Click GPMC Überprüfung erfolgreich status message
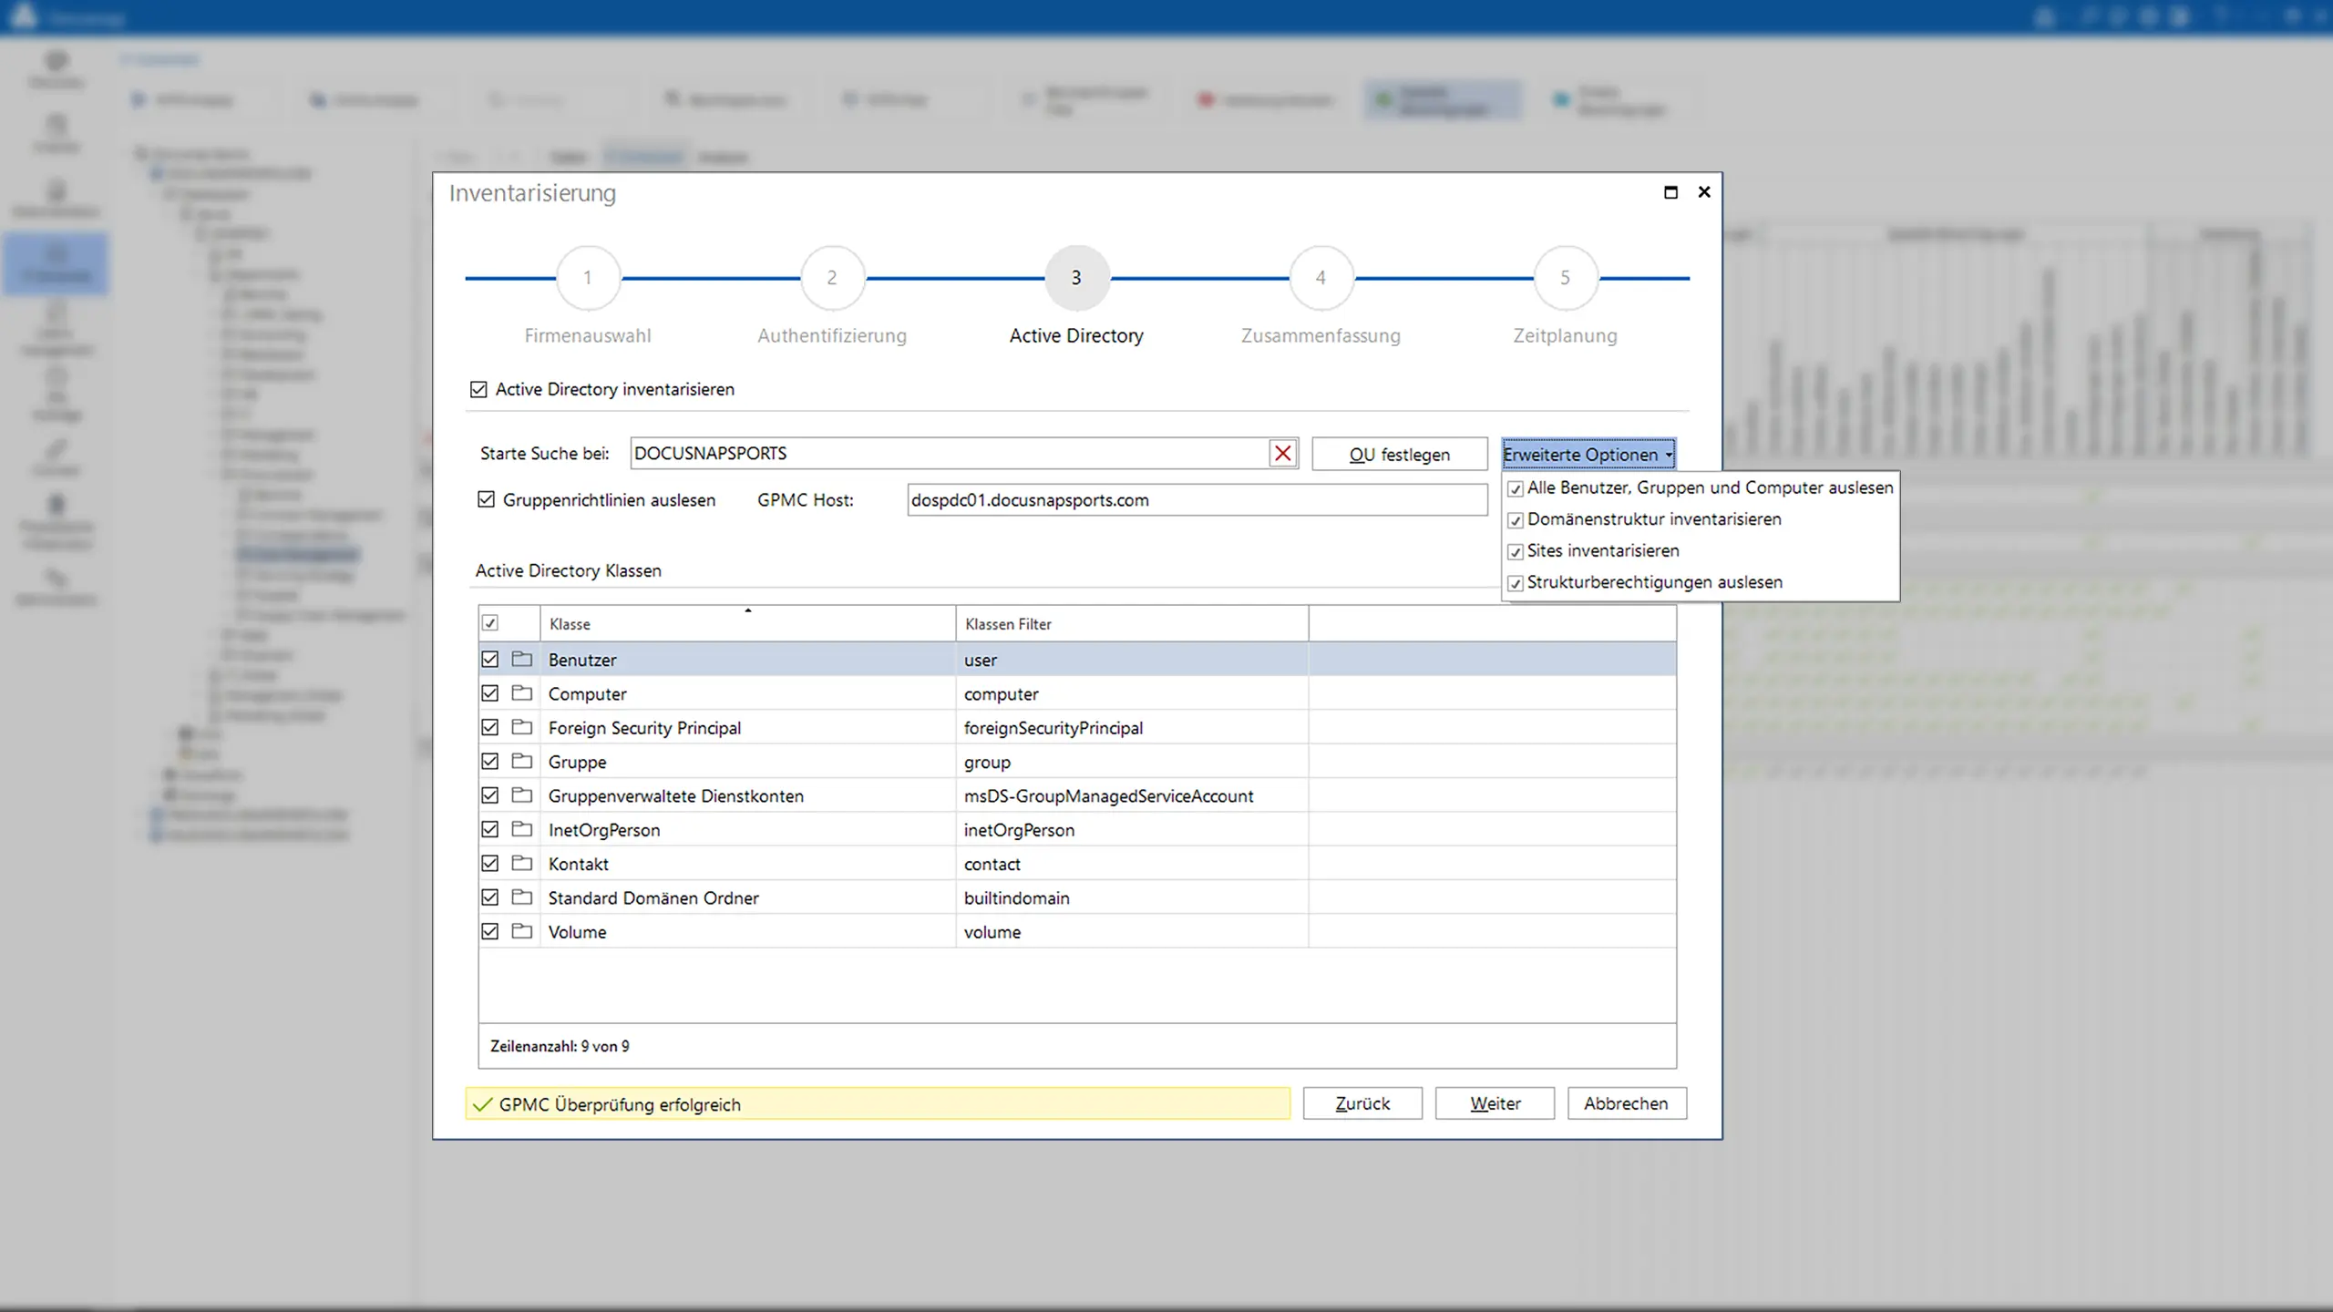 click(x=878, y=1103)
